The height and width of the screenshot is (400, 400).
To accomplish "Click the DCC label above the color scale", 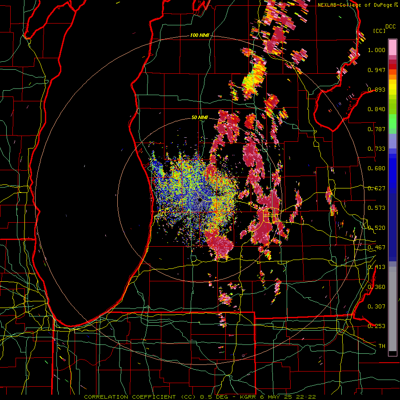I will point(390,27).
